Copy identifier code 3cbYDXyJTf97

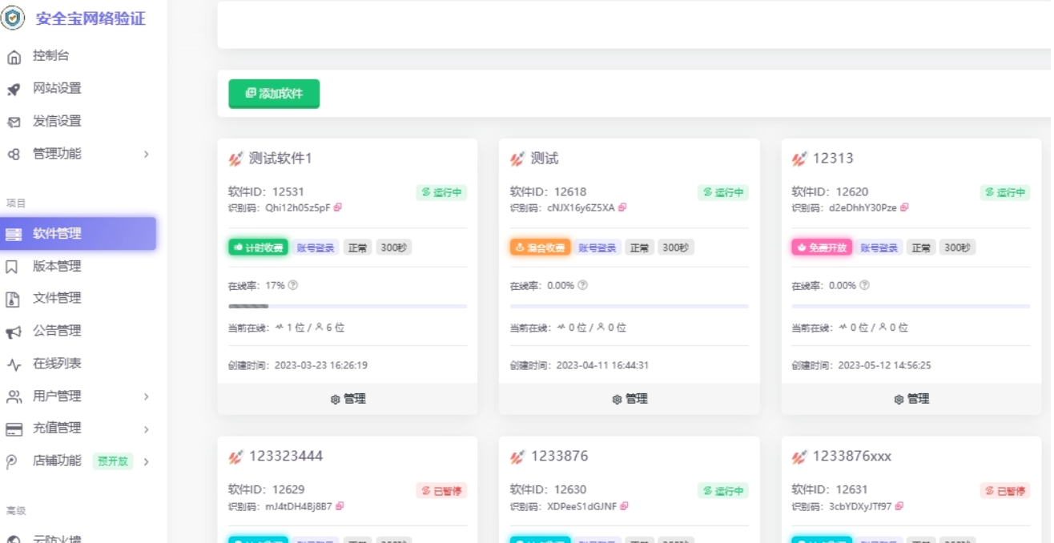[x=899, y=506]
